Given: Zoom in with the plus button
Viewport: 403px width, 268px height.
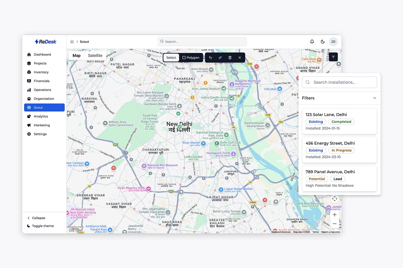Looking at the screenshot, I should point(334,215).
